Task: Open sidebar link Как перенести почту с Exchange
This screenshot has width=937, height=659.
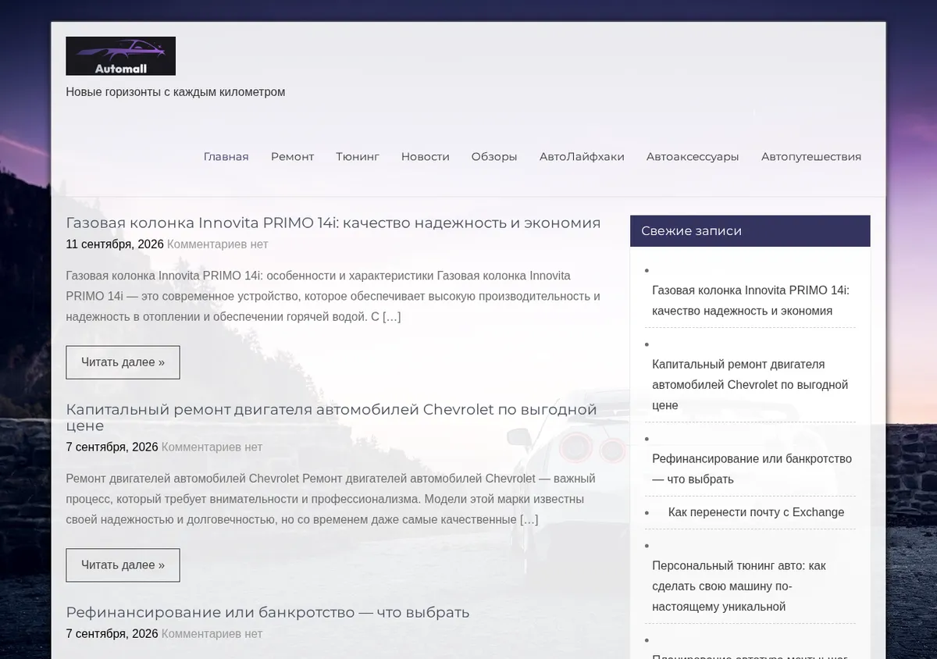Action: click(756, 512)
